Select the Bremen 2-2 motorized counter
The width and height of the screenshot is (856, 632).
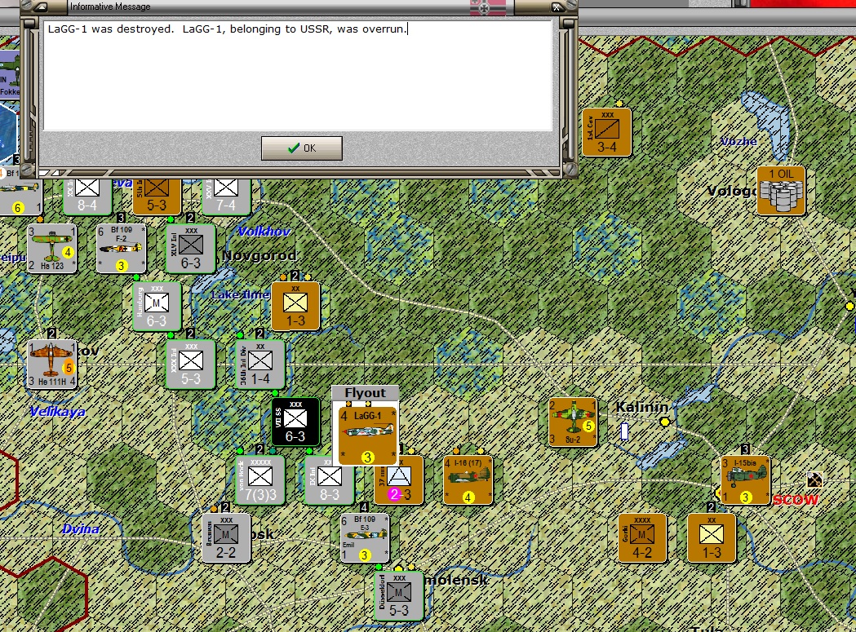click(226, 537)
